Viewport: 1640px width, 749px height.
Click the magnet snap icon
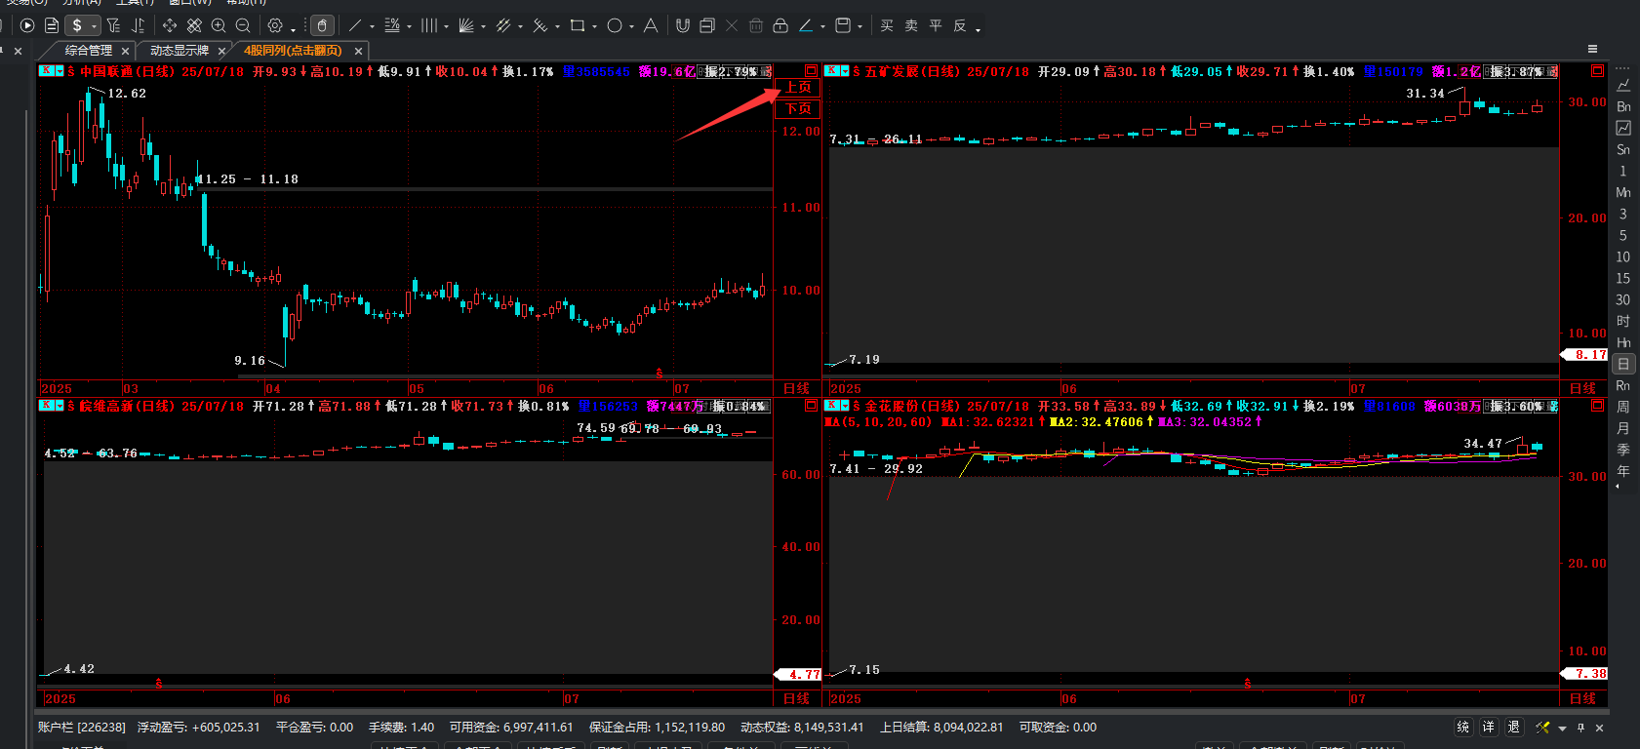[683, 26]
